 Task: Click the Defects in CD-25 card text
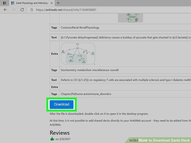[x=126, y=80]
